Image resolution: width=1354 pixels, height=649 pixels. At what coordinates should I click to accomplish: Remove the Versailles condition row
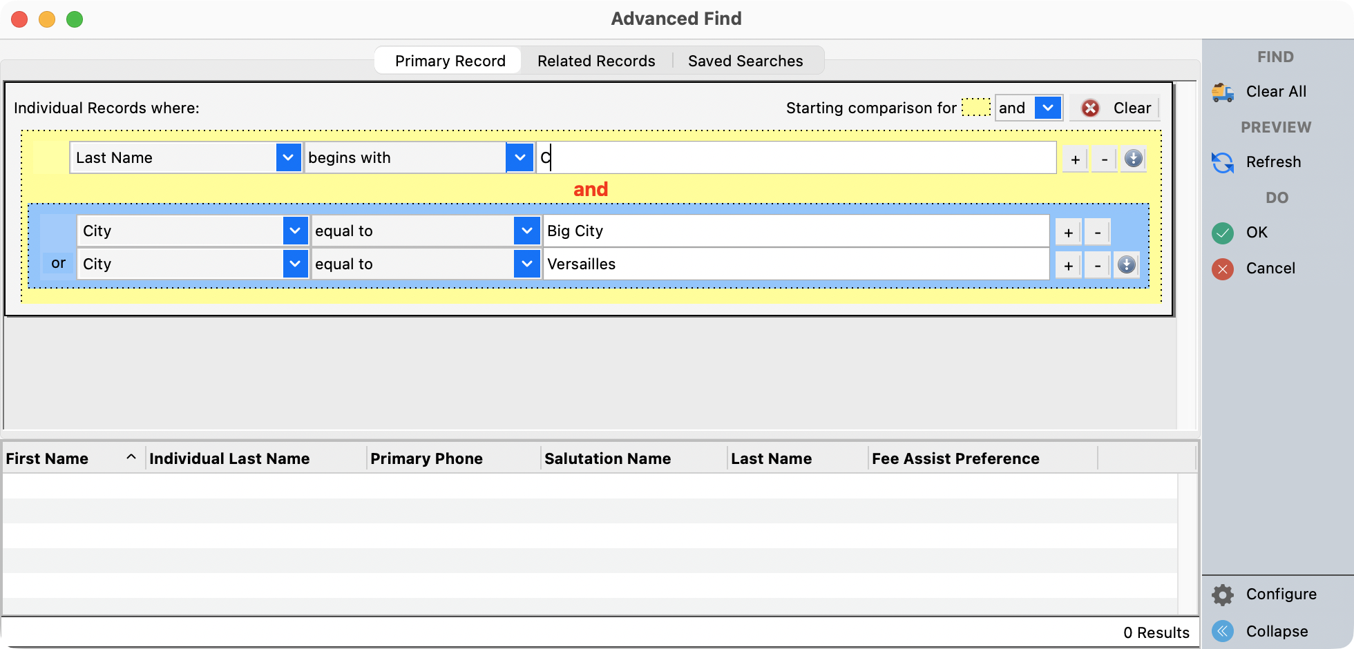coord(1097,265)
